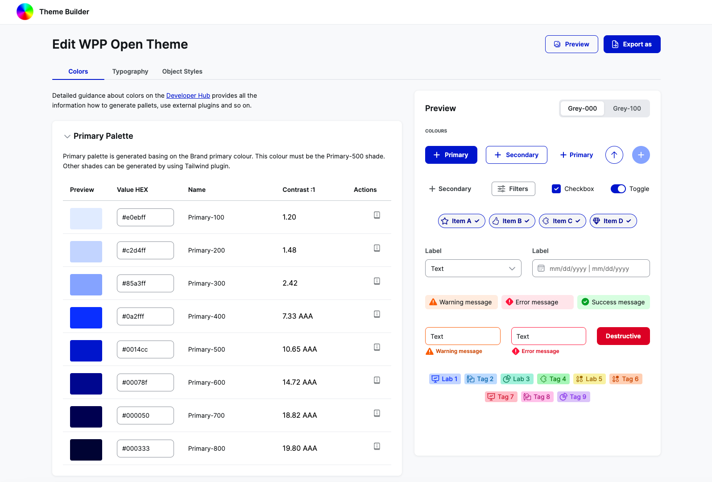Click the Primary-300 hex value field
This screenshot has height=482, width=712.
[145, 283]
